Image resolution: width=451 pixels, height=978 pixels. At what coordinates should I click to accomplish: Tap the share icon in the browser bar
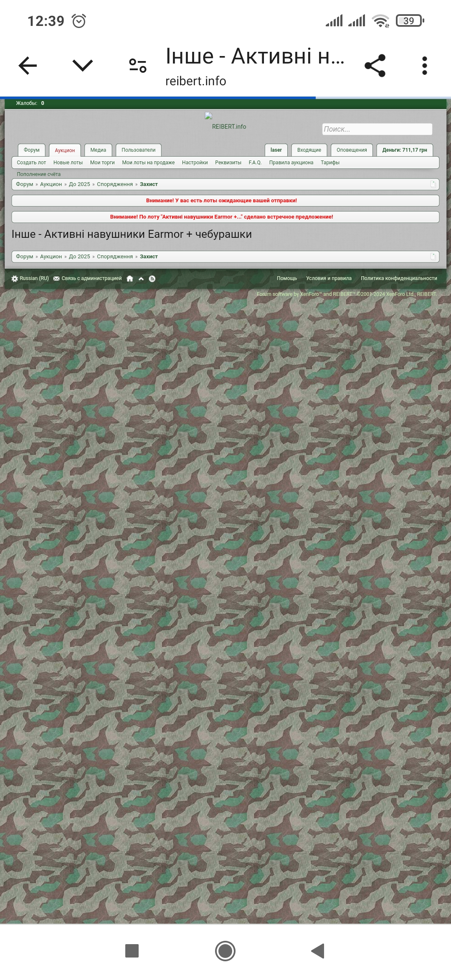click(x=375, y=66)
